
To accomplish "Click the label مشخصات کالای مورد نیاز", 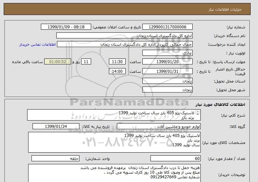I will click(224, 143).
